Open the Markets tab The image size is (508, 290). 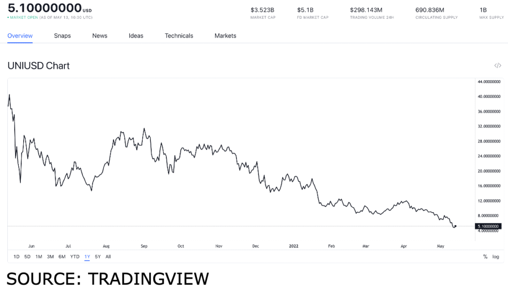(225, 36)
